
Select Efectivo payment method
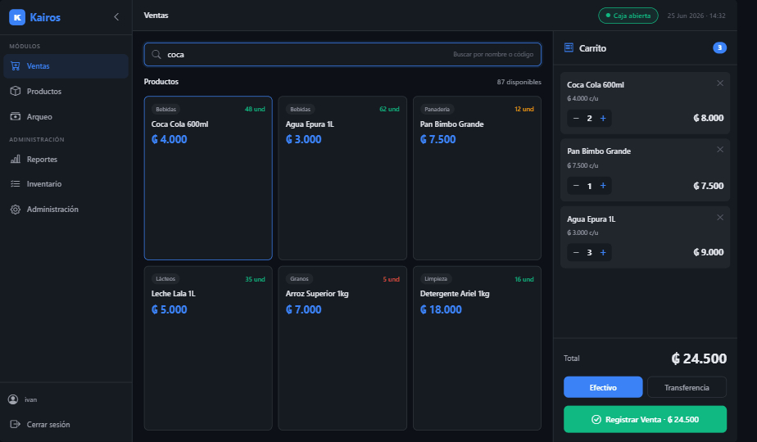pyautogui.click(x=603, y=387)
